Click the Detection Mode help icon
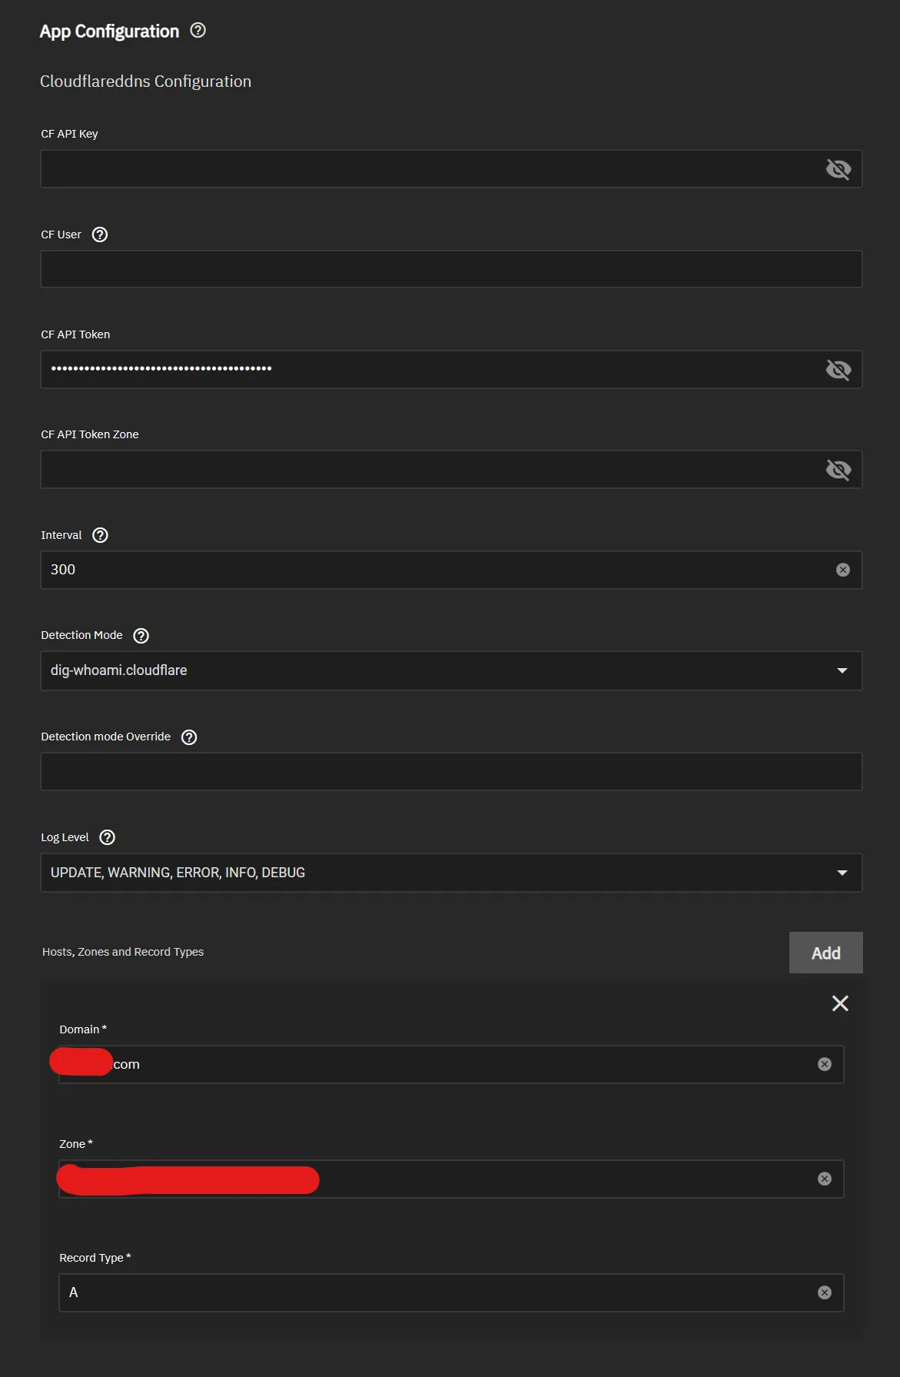The width and height of the screenshot is (900, 1377). [x=140, y=635]
